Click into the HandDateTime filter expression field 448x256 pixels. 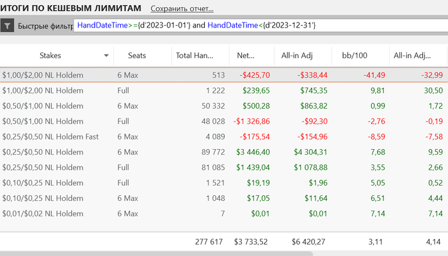tap(256, 25)
